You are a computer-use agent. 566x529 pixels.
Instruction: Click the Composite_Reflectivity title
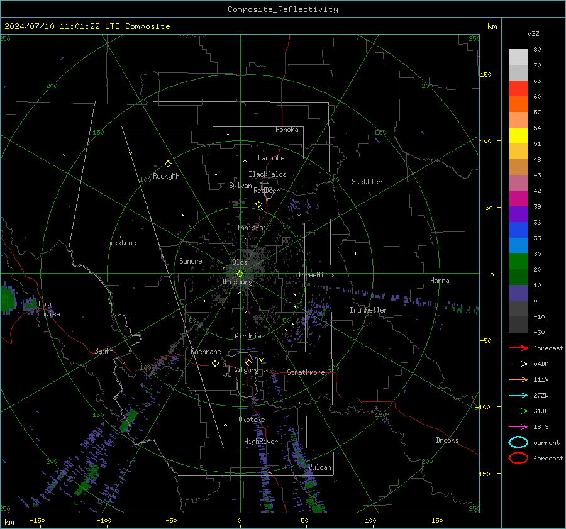[282, 9]
